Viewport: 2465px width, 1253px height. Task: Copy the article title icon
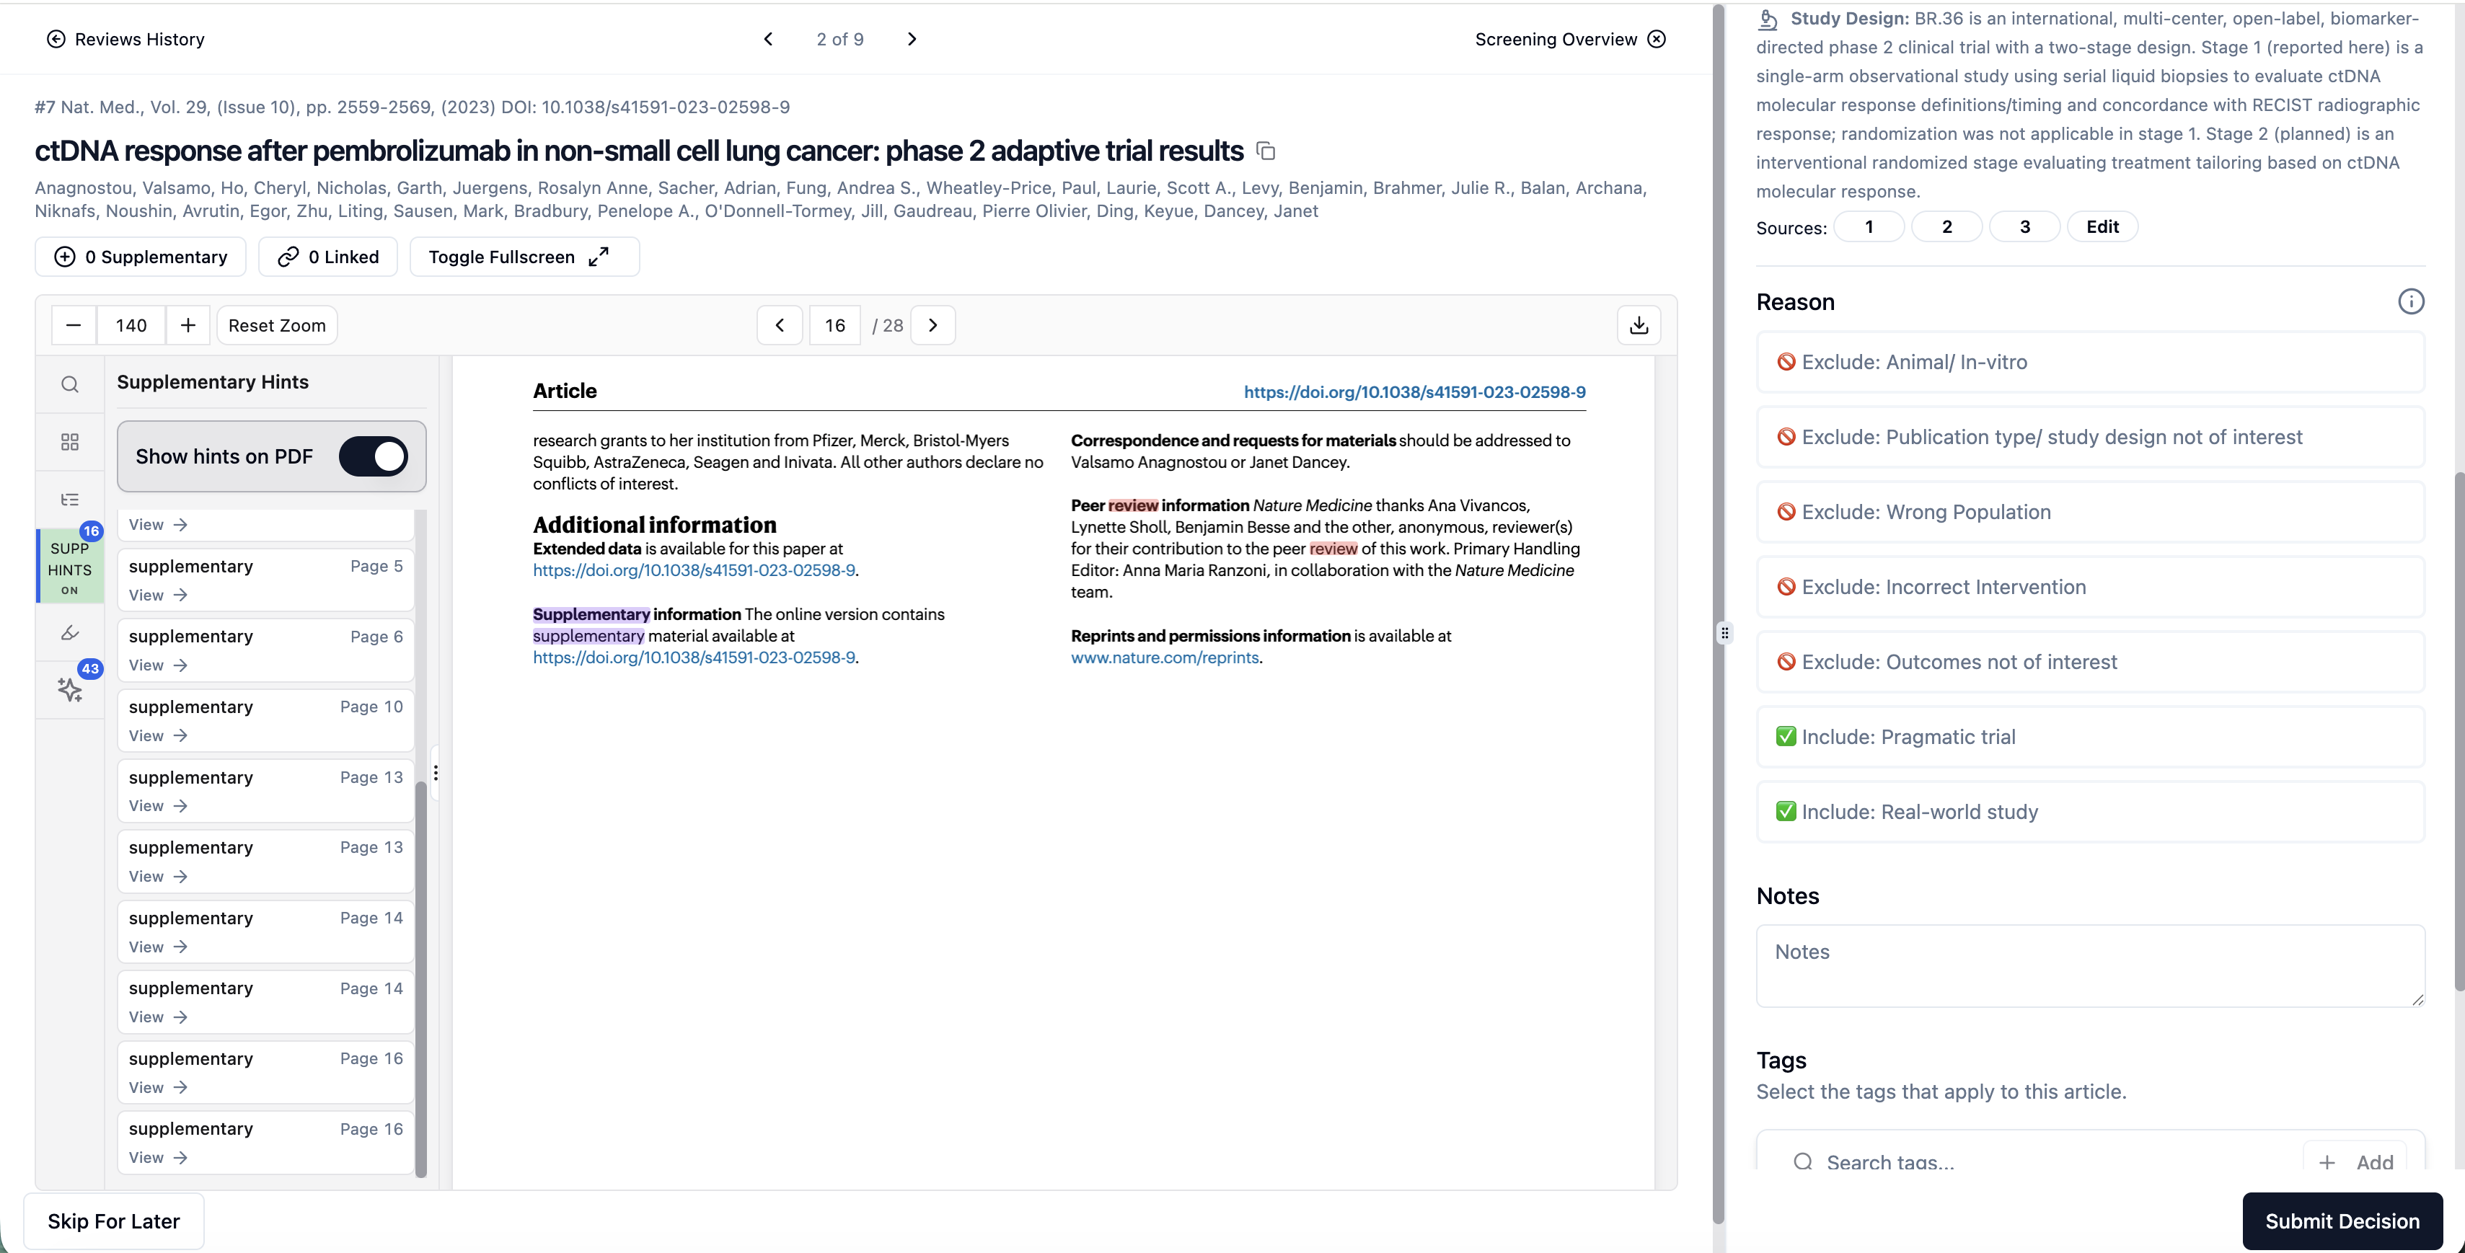click(1265, 151)
